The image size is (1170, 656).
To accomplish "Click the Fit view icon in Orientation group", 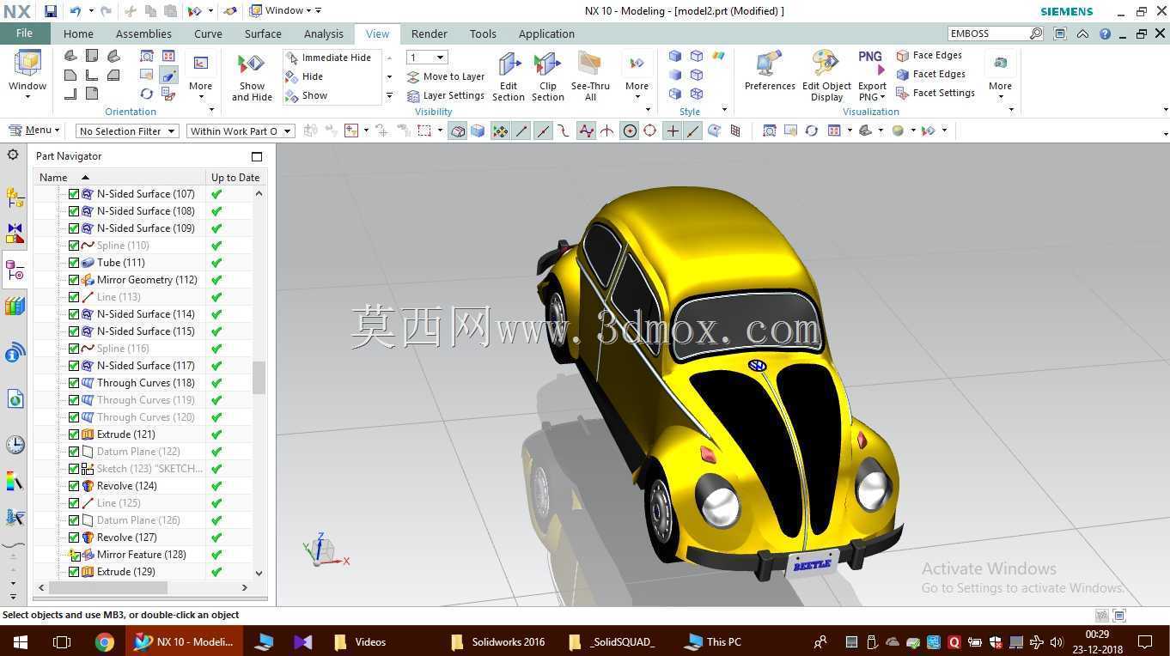I will [147, 56].
